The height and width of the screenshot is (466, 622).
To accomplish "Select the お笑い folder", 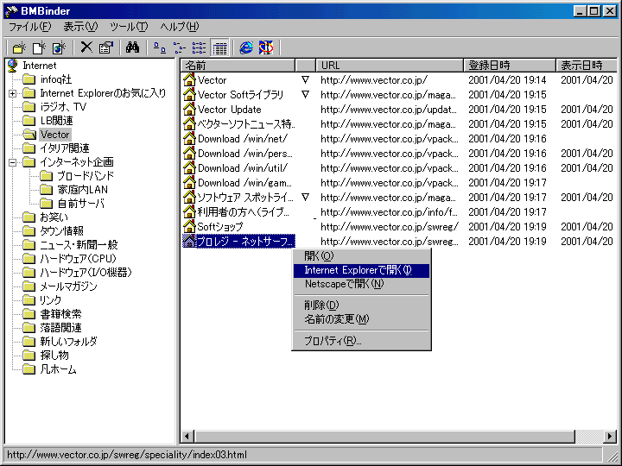I will (x=54, y=217).
